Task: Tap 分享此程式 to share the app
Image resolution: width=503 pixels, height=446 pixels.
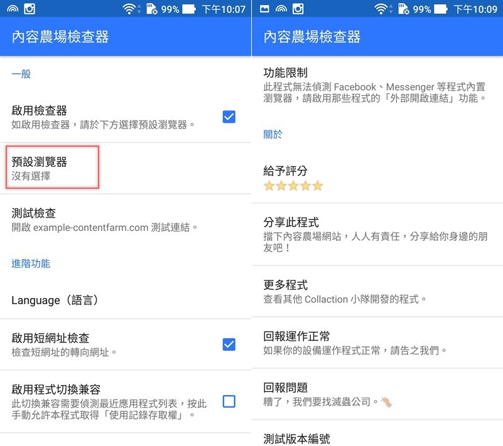Action: 377,234
